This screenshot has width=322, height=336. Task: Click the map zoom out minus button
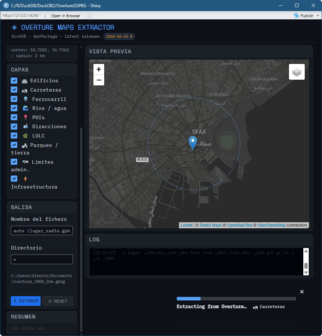click(99, 80)
